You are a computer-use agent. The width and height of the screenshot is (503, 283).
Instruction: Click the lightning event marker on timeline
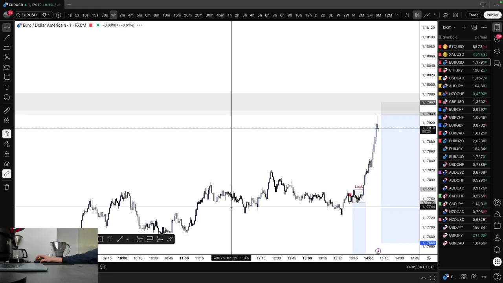(378, 251)
